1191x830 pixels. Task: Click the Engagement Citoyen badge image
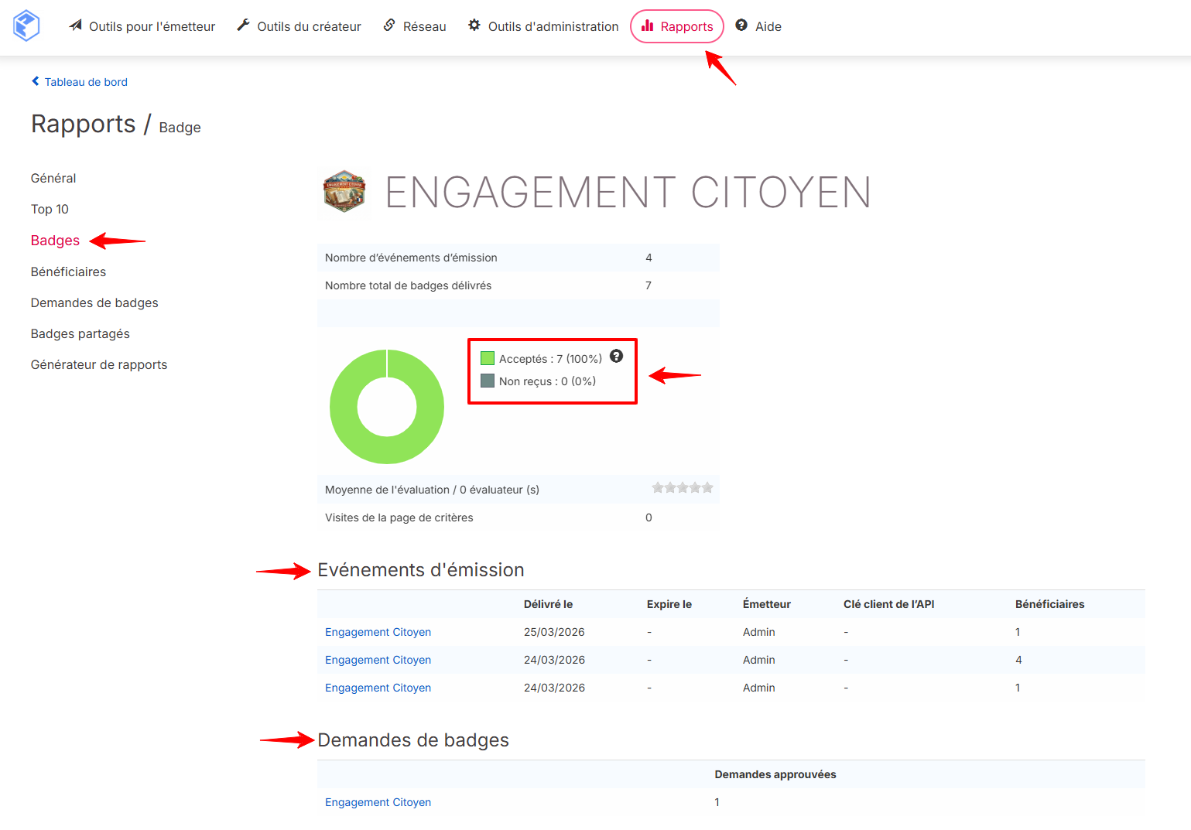point(344,191)
